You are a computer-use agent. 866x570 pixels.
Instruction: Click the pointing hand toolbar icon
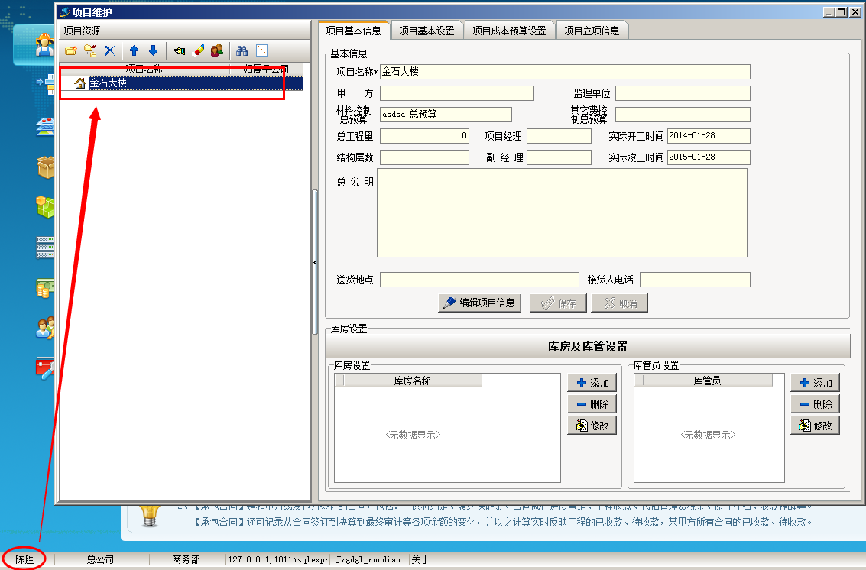[179, 50]
